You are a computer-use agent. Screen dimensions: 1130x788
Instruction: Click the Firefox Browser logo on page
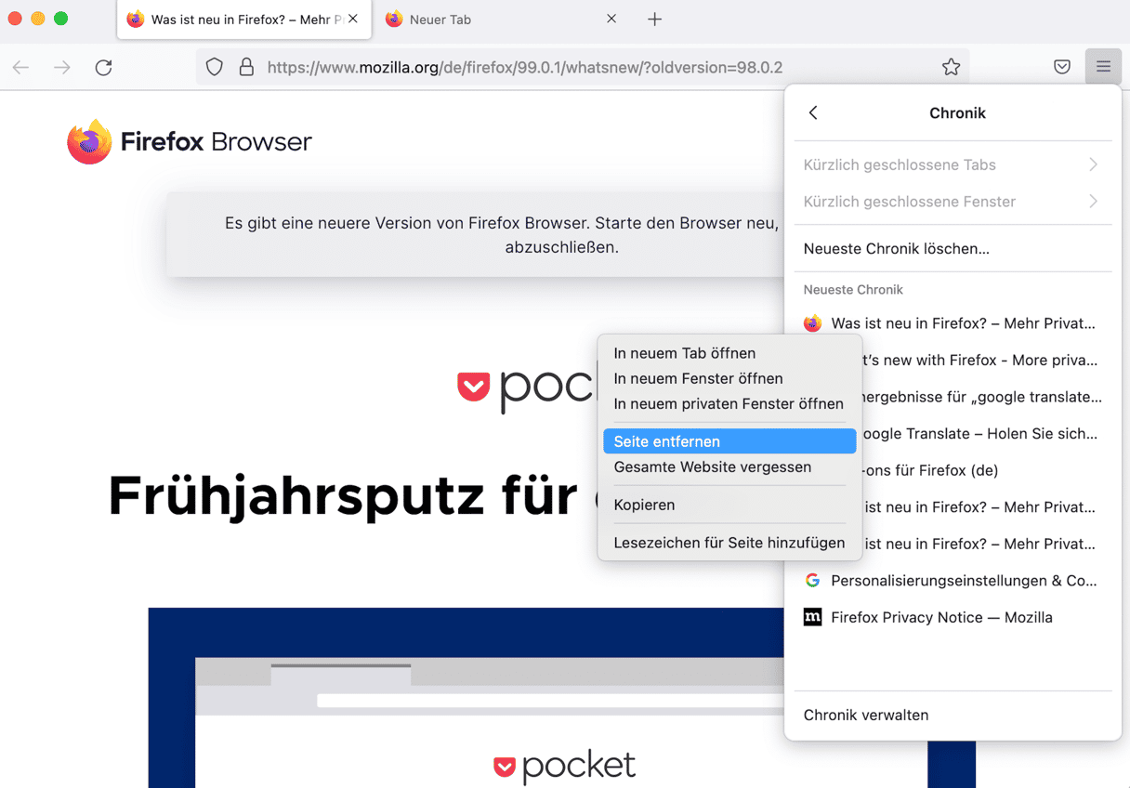click(190, 141)
